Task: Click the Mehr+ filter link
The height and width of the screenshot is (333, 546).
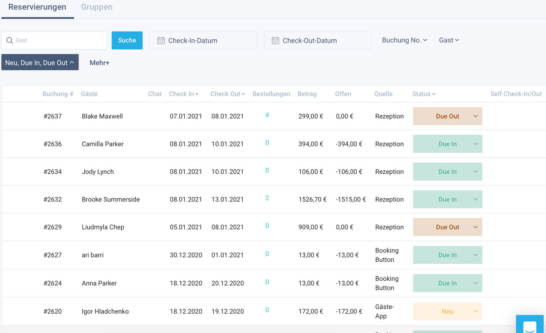Action: 99,63
